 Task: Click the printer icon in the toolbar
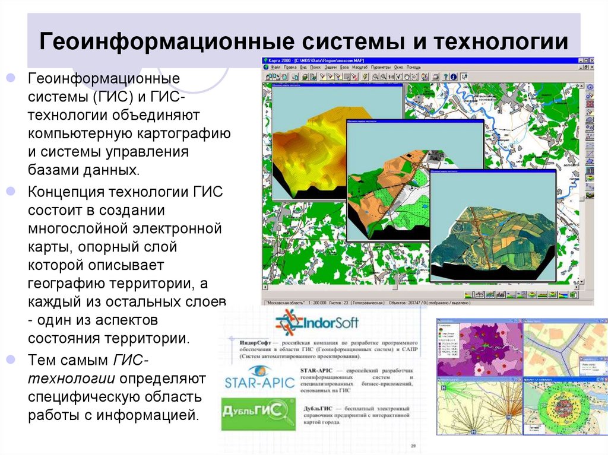[435, 77]
